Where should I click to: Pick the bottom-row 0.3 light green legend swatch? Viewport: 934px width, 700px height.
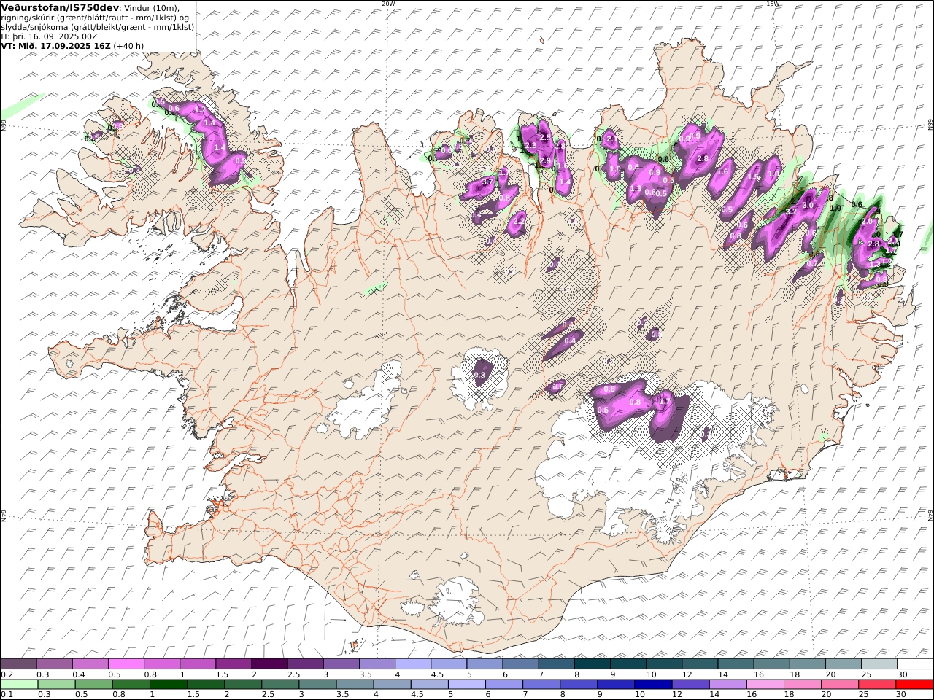tap(56, 684)
